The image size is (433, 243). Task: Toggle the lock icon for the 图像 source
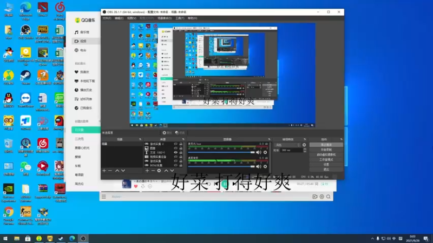pyautogui.click(x=181, y=148)
